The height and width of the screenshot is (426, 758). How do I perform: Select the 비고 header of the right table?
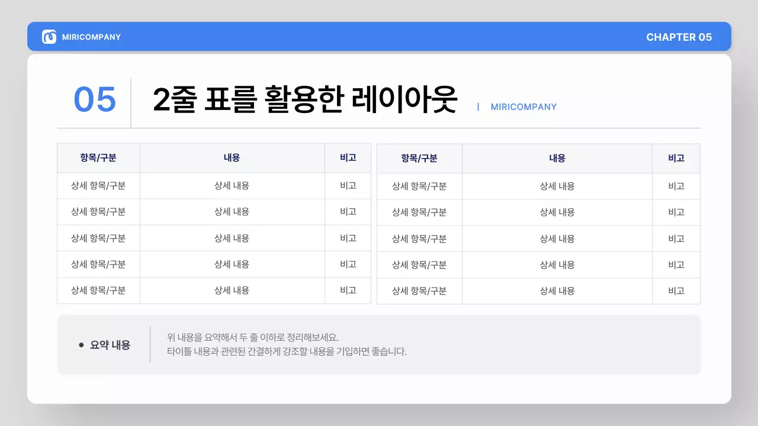point(676,157)
